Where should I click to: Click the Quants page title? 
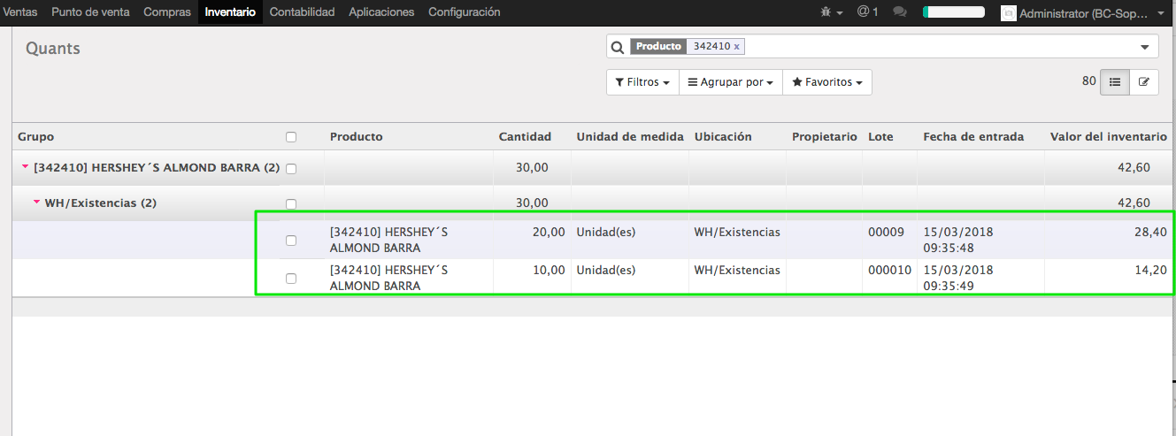[x=53, y=49]
